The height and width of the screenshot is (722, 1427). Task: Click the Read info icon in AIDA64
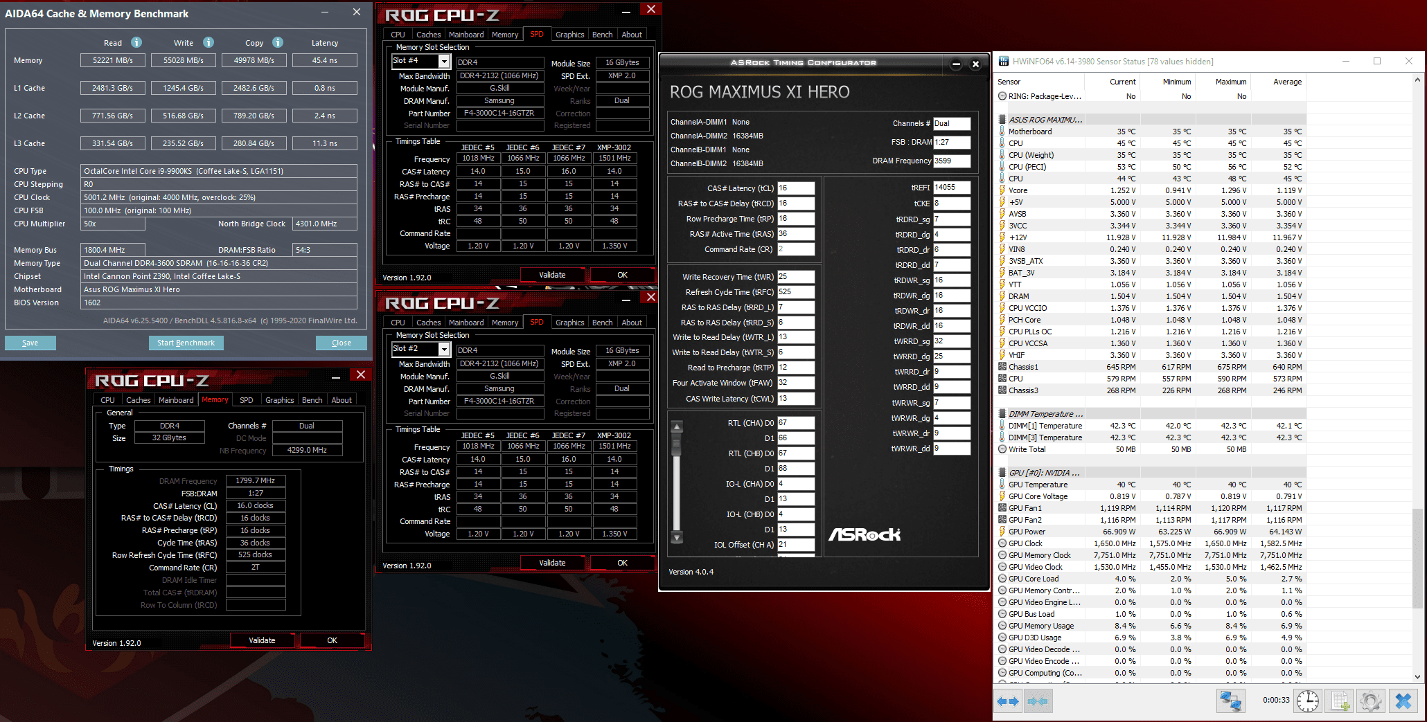coord(136,42)
